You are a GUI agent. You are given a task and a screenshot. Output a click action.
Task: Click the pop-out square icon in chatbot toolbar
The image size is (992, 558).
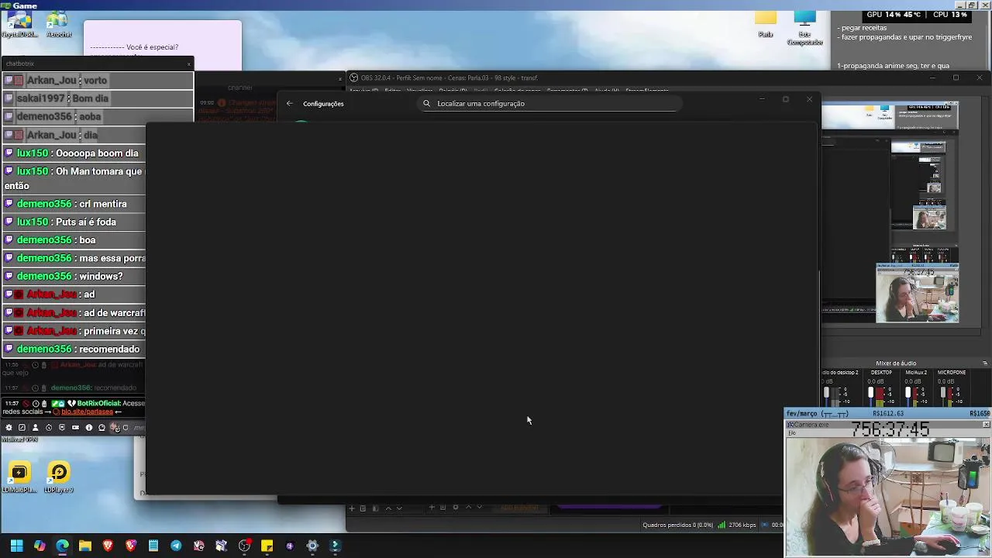pos(22,428)
